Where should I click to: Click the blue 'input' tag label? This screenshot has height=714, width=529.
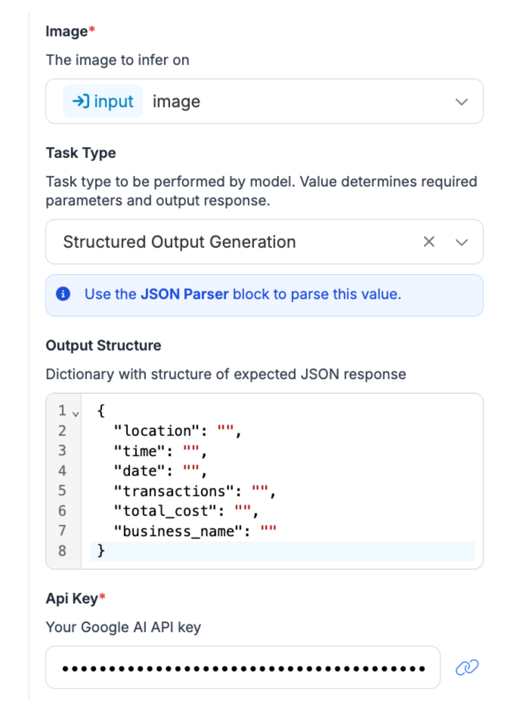pyautogui.click(x=113, y=102)
